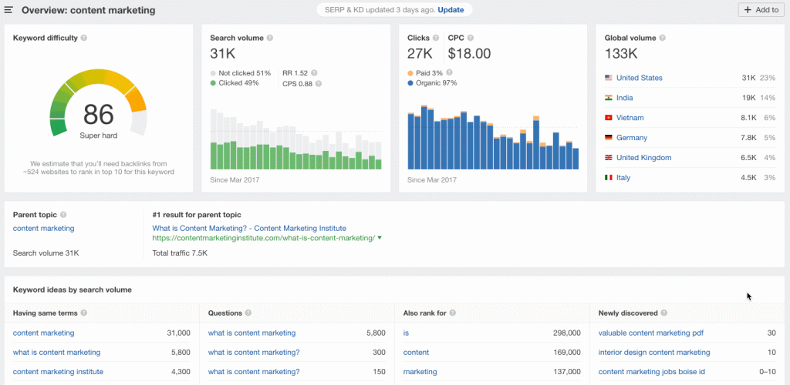This screenshot has width=790, height=385.
Task: Click the Global volume help icon
Action: (663, 38)
